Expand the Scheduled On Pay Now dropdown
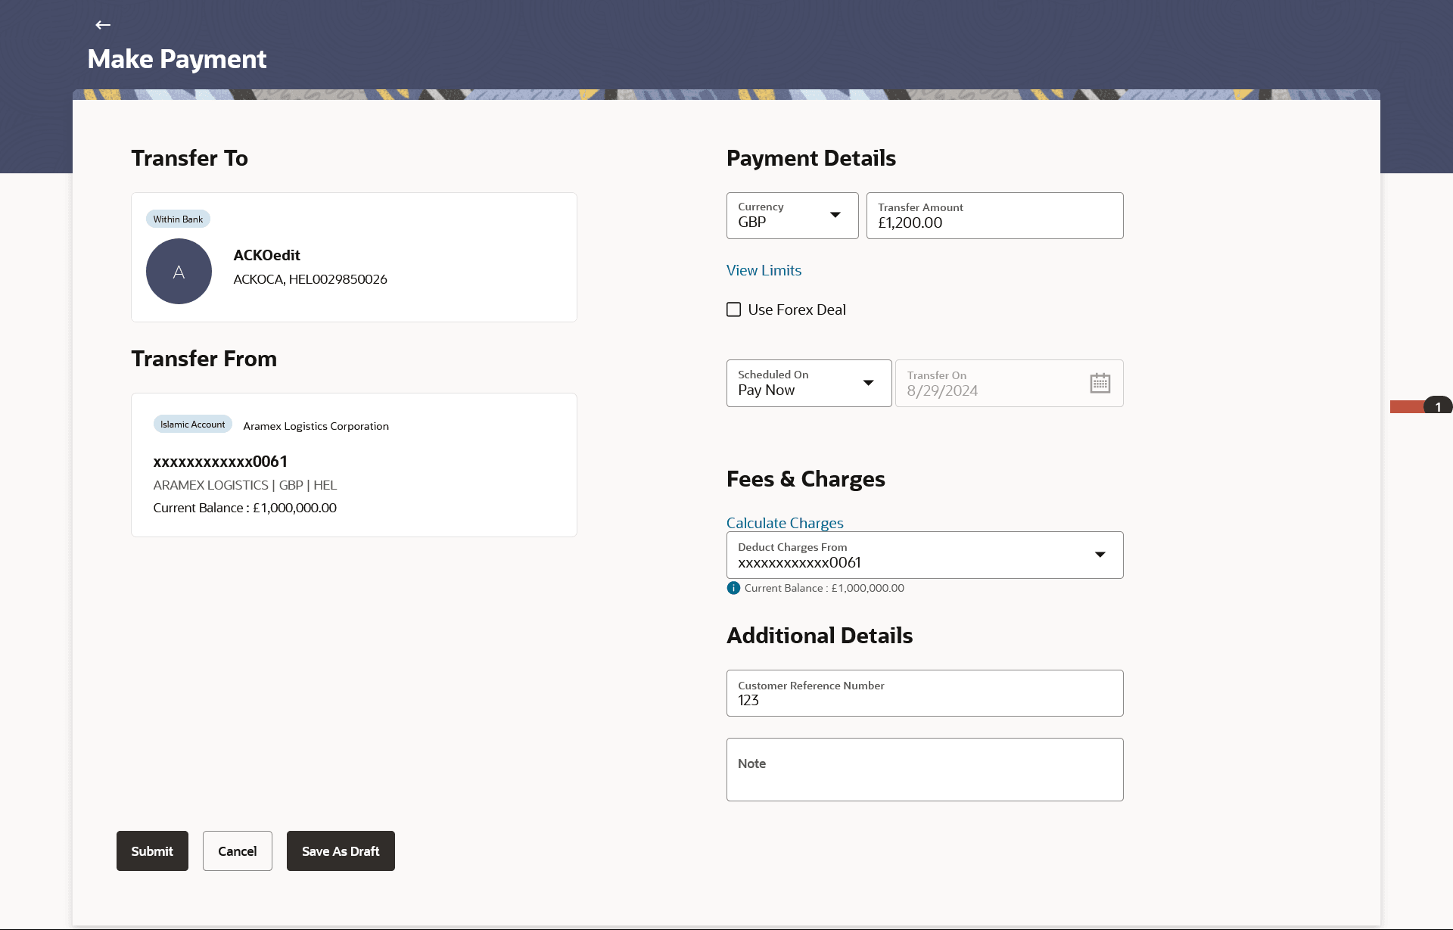Image resolution: width=1453 pixels, height=930 pixels. [x=808, y=383]
